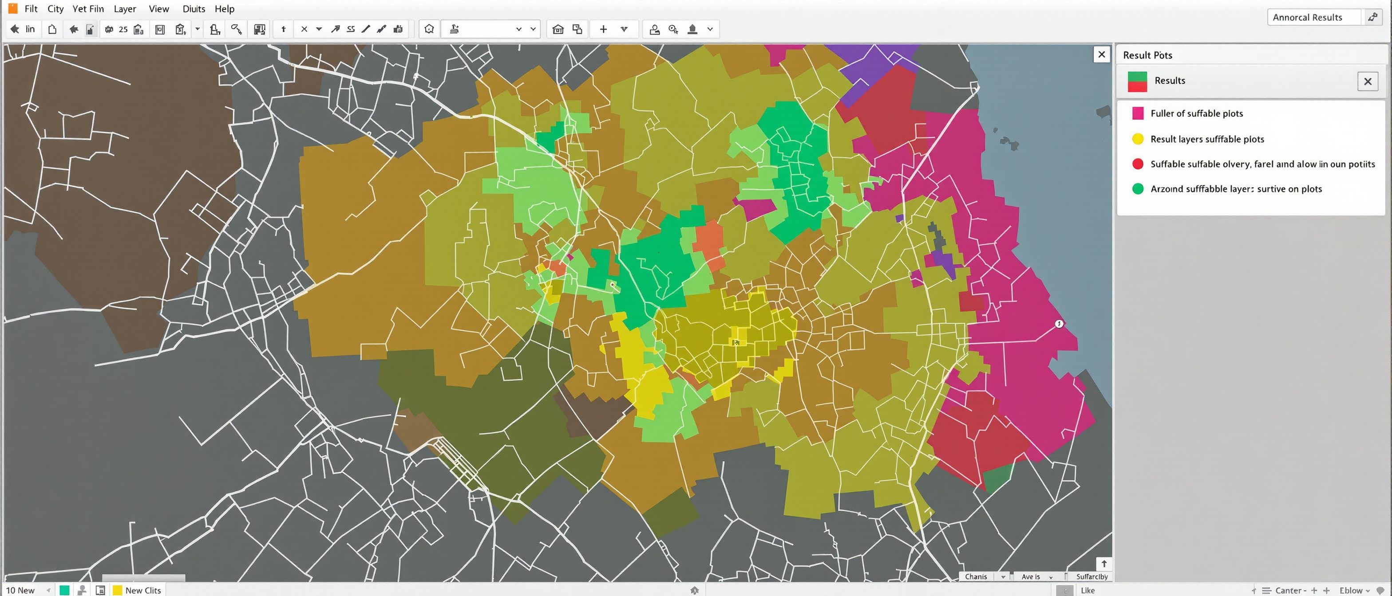Click the building query toolbar icon

click(181, 29)
